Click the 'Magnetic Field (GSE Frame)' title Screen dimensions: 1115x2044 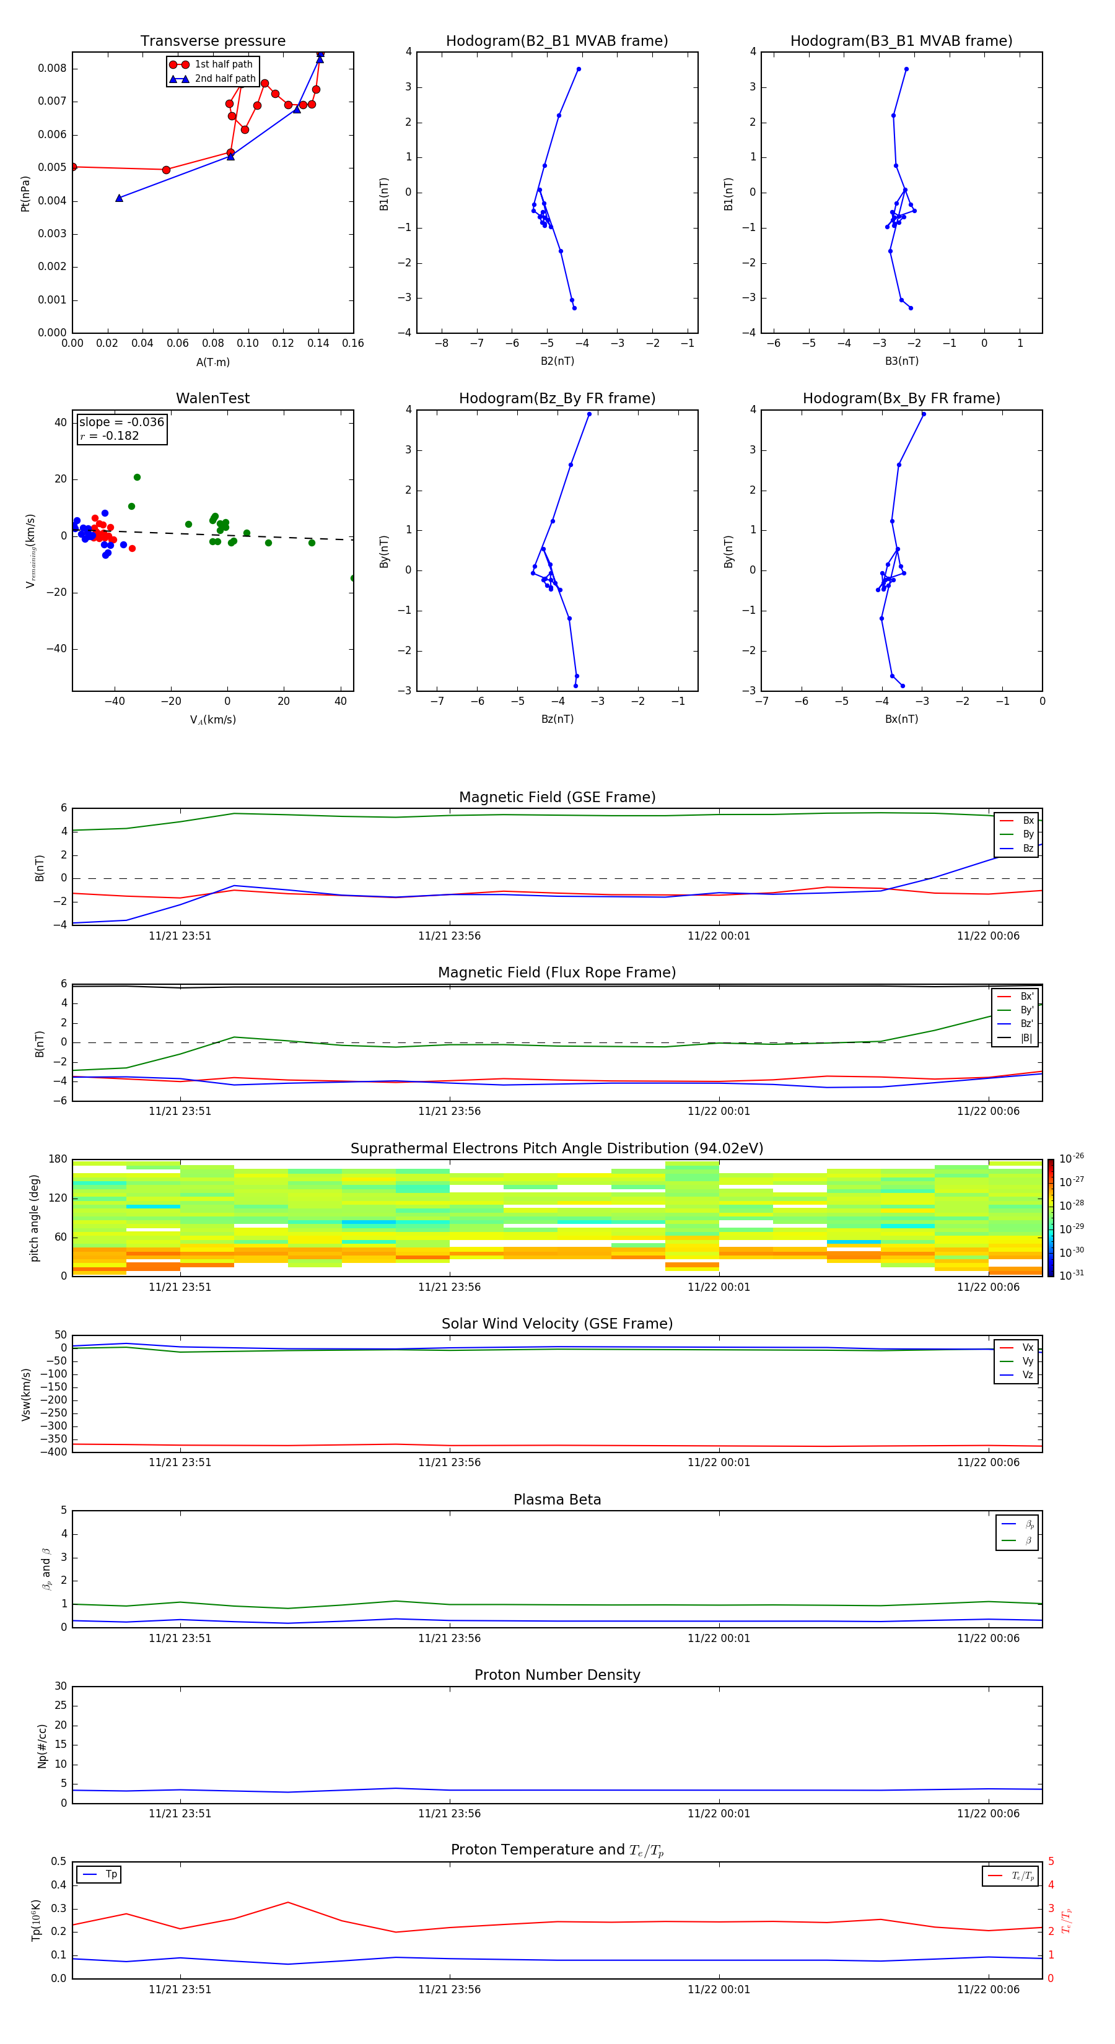(557, 797)
